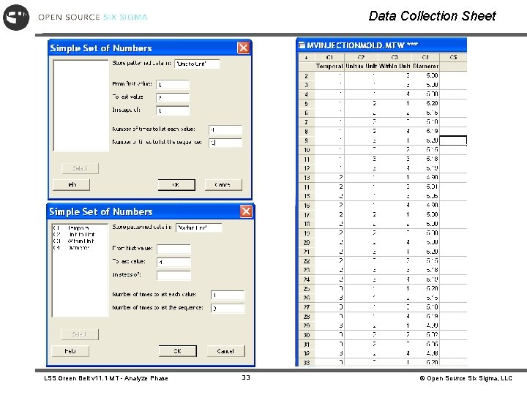Click Help in the upper dialog
Screen dimensions: 527x395
pos(72,185)
